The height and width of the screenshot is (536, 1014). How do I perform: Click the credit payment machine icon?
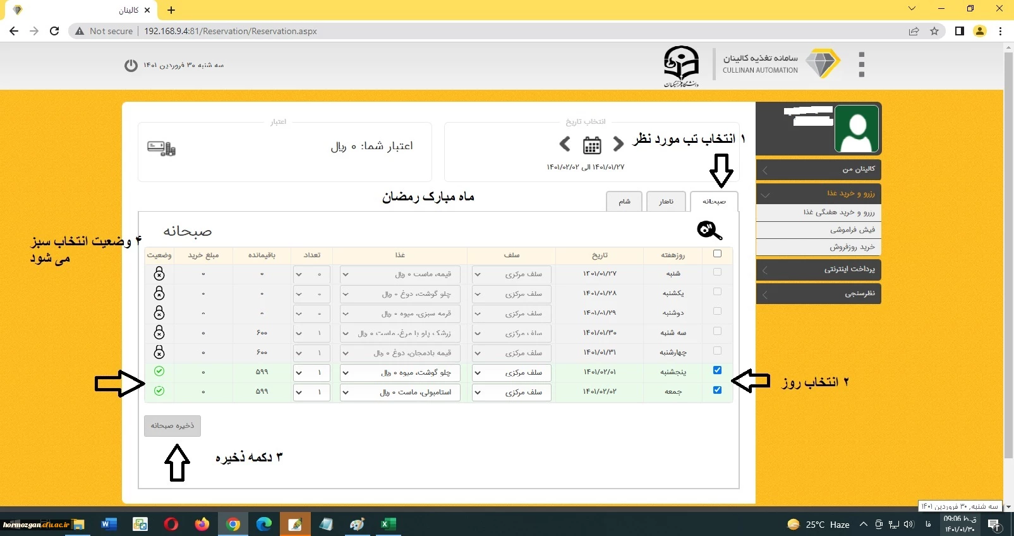click(161, 148)
